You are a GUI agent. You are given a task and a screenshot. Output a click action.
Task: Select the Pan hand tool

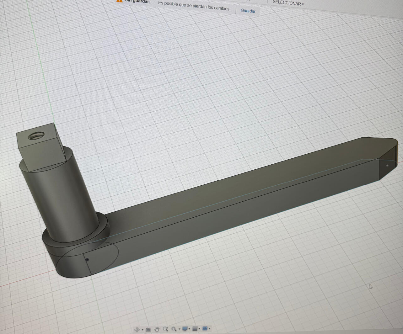[157, 329]
